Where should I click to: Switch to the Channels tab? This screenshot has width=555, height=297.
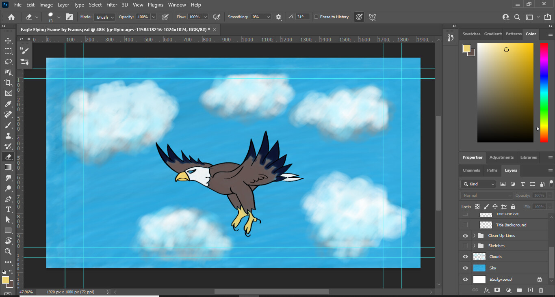[x=471, y=170]
